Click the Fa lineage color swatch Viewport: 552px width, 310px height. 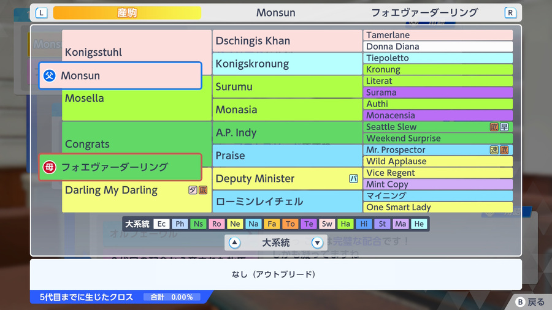coord(272,224)
